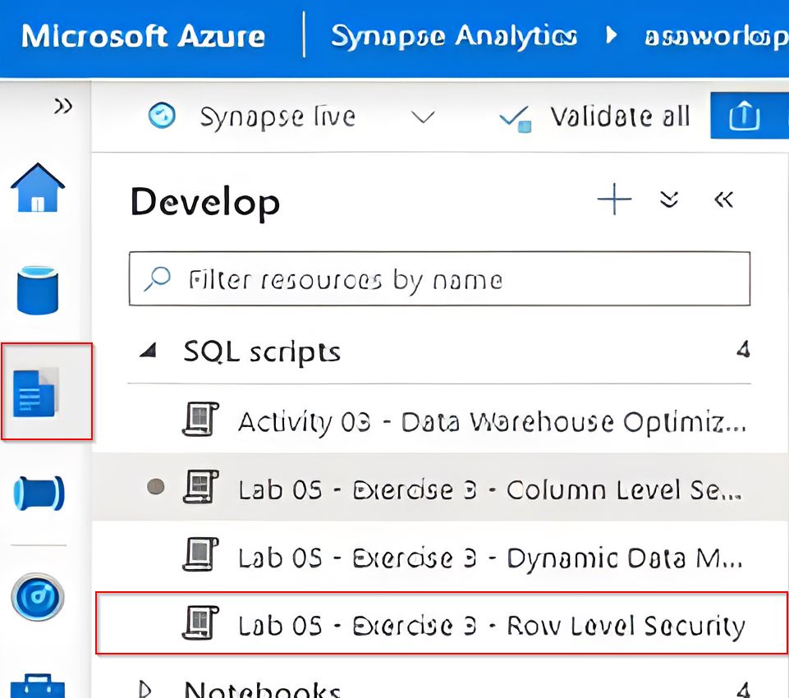Open Activity 03 Data Warehouse Optimization script
Image resolution: width=789 pixels, height=698 pixels.
[491, 421]
